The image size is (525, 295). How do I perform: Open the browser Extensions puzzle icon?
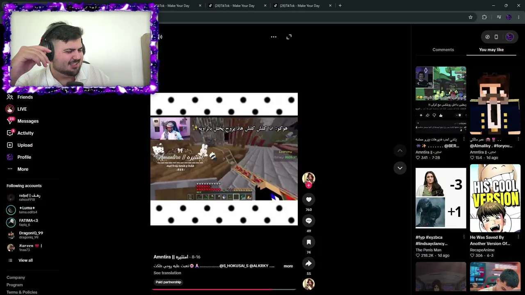coord(484,17)
